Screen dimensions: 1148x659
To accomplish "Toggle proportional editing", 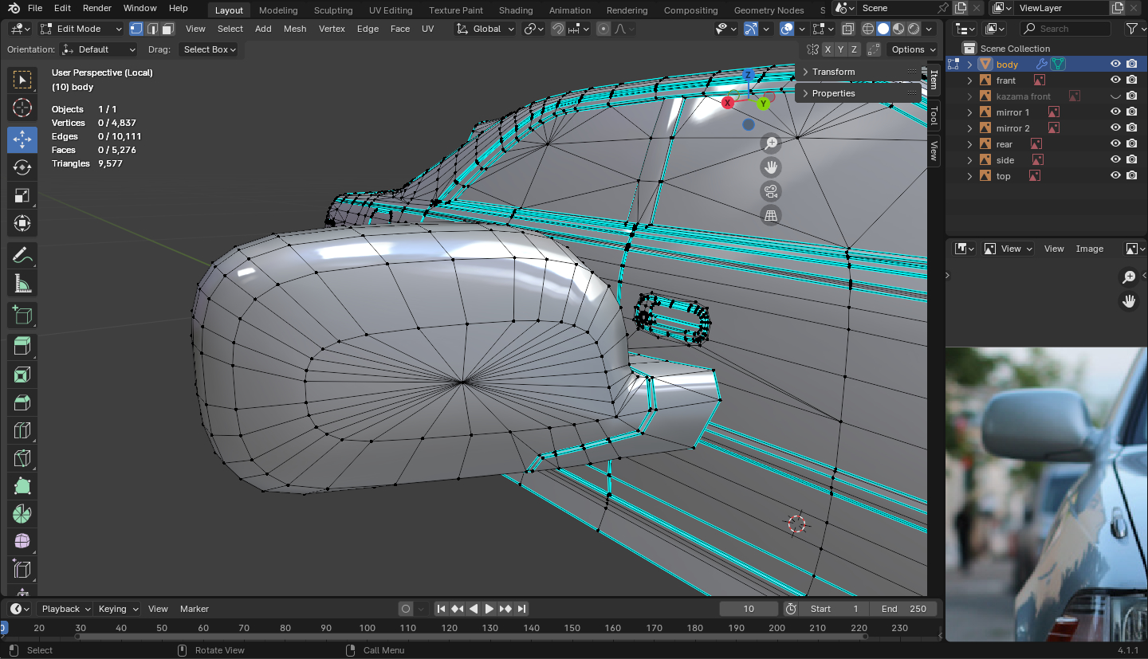I will pyautogui.click(x=603, y=29).
